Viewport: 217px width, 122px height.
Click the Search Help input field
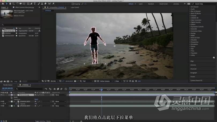coord(204,4)
